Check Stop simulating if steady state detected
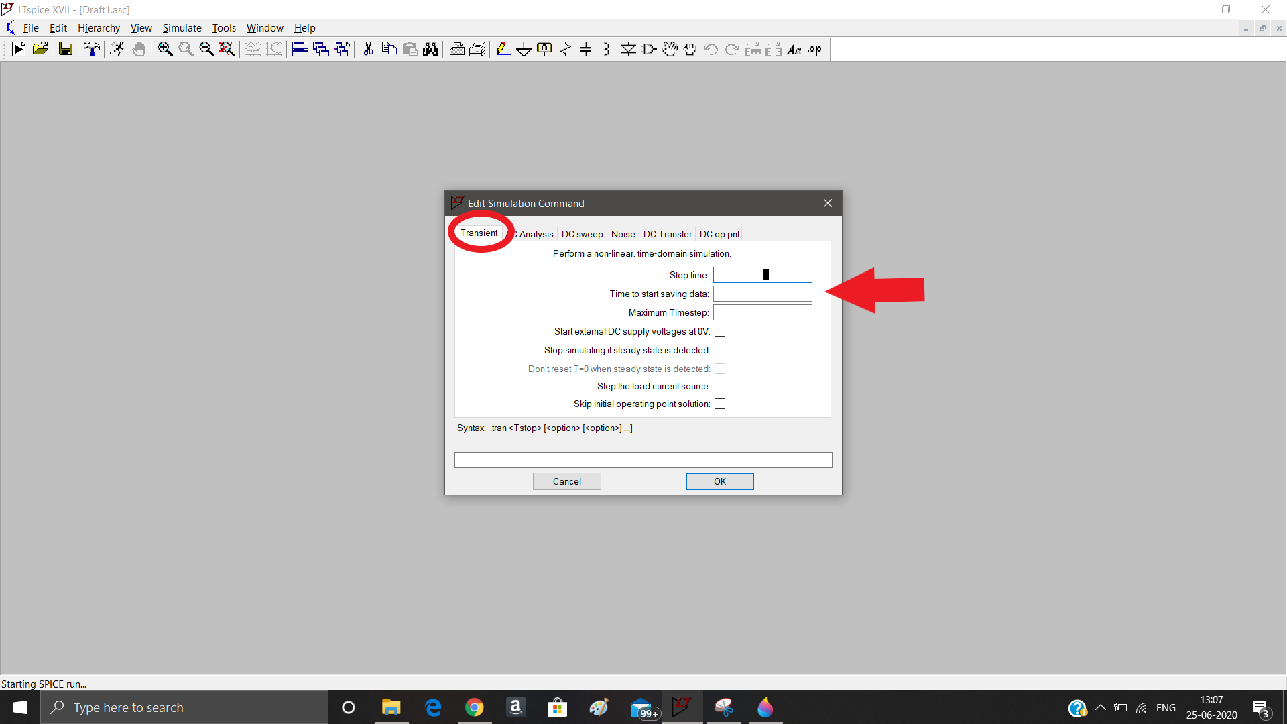1287x724 pixels. coord(720,350)
